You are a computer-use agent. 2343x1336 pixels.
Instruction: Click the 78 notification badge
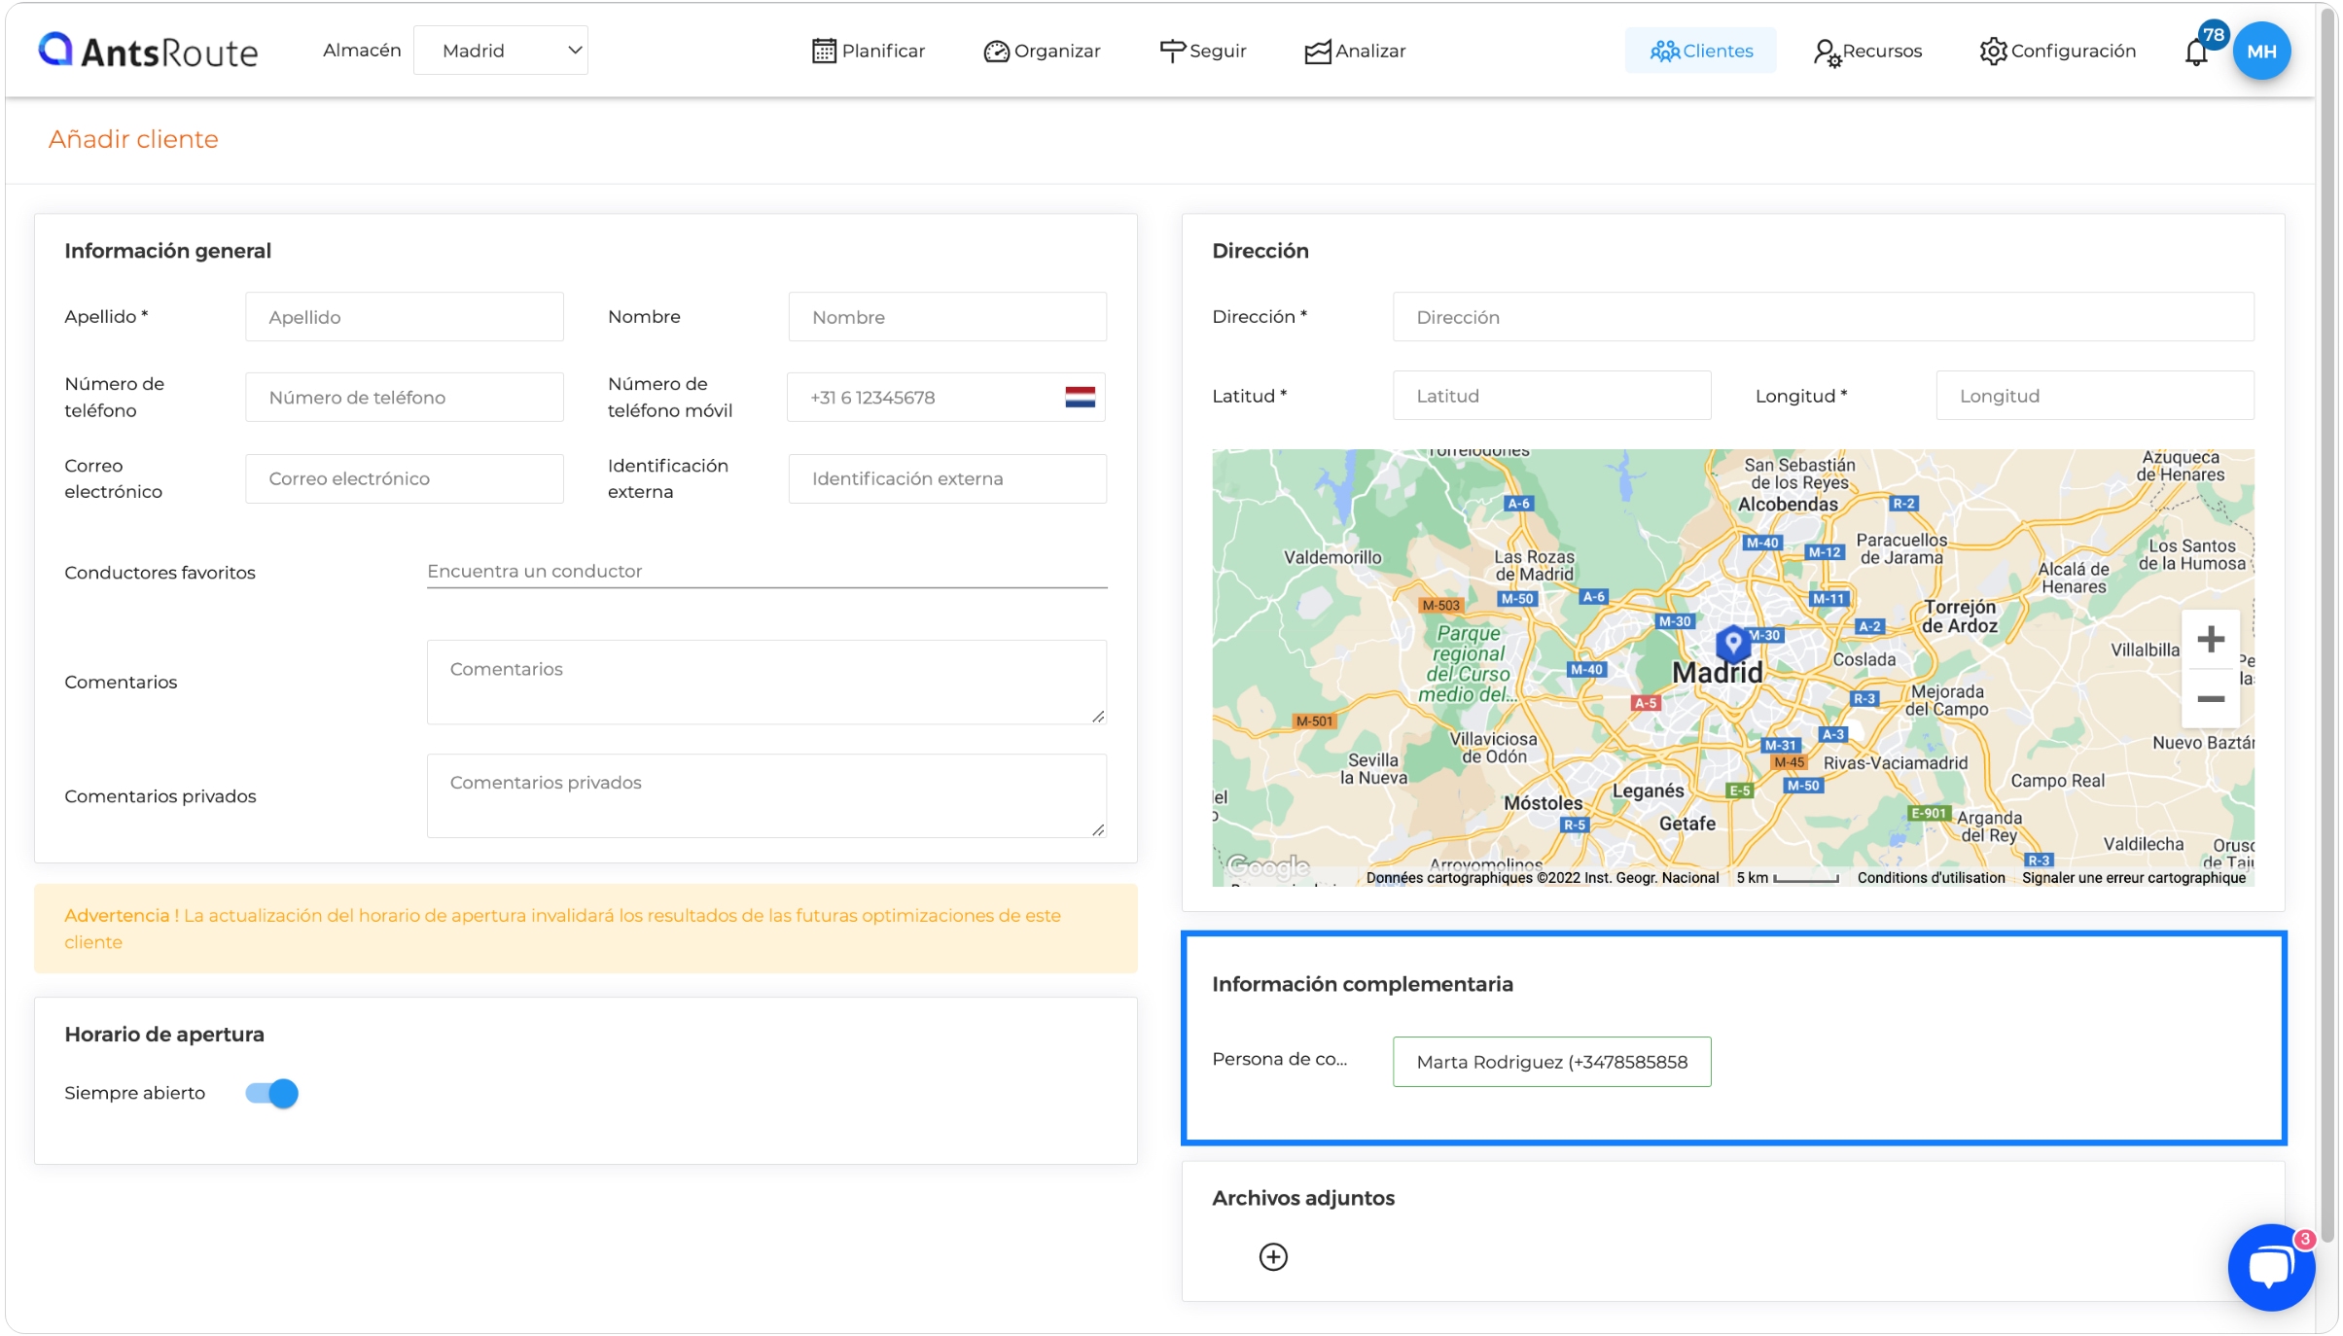tap(2214, 35)
